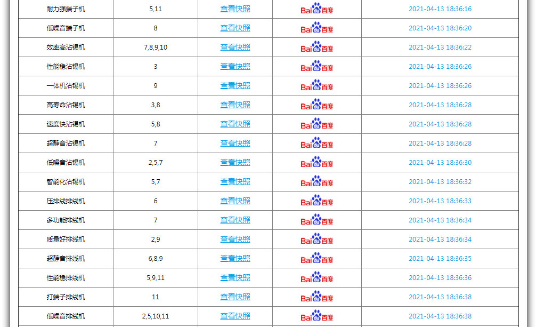Image resolution: width=536 pixels, height=327 pixels.
Task: View snapshot for 压排线排线机
Action: 235,201
